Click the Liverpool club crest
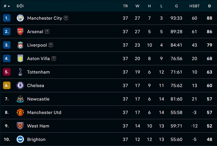 [20, 45]
